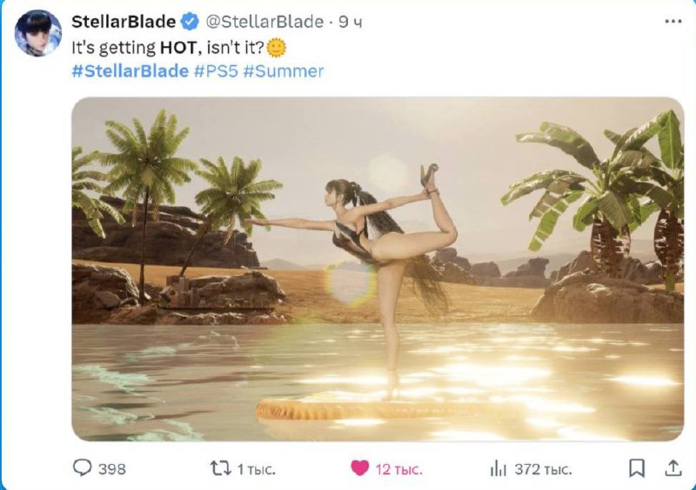696x490 pixels.
Task: Click the repost arrows icon
Action: (x=221, y=468)
